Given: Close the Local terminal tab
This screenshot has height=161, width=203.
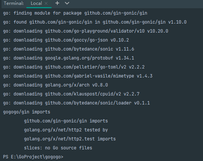Looking at the screenshot, I should click(46, 3).
